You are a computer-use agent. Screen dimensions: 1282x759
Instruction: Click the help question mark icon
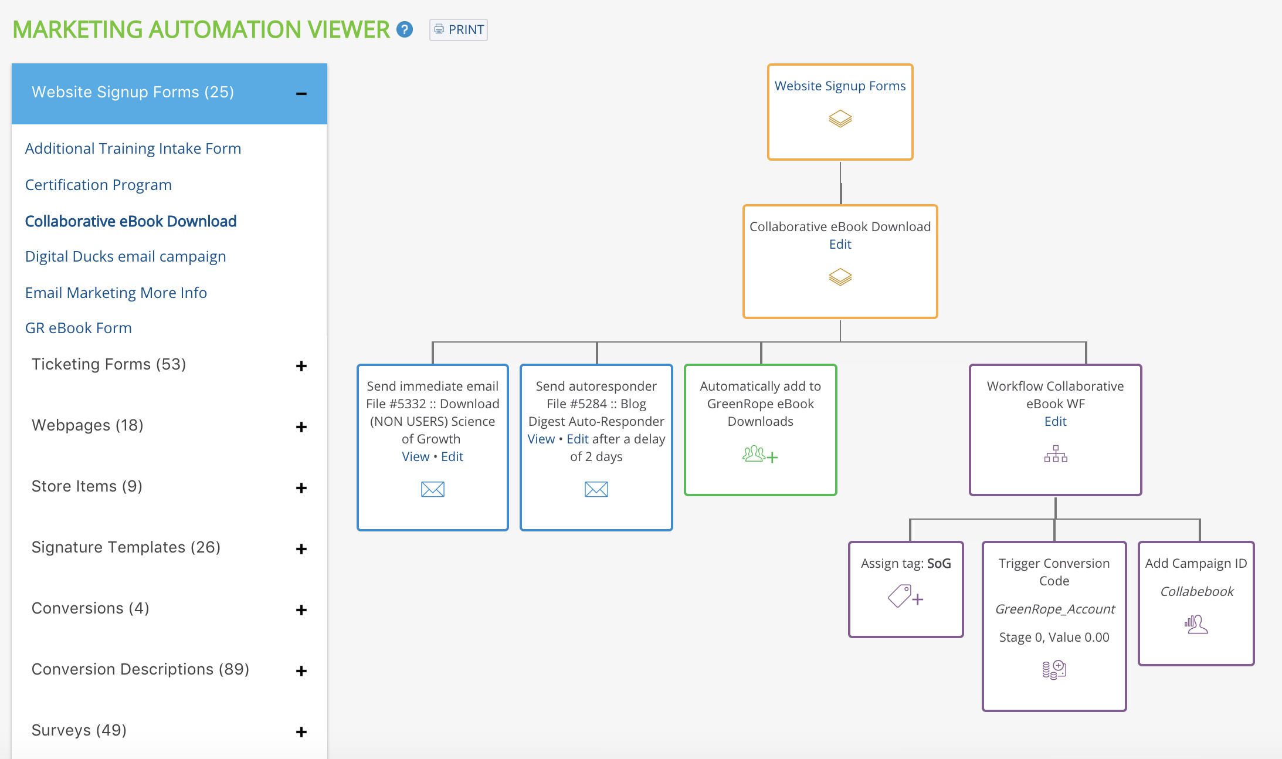click(x=405, y=30)
